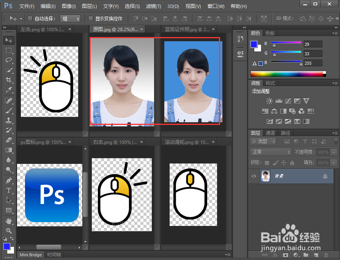This screenshot has height=260, width=340.
Task: Select the Move tool
Action: [8, 40]
